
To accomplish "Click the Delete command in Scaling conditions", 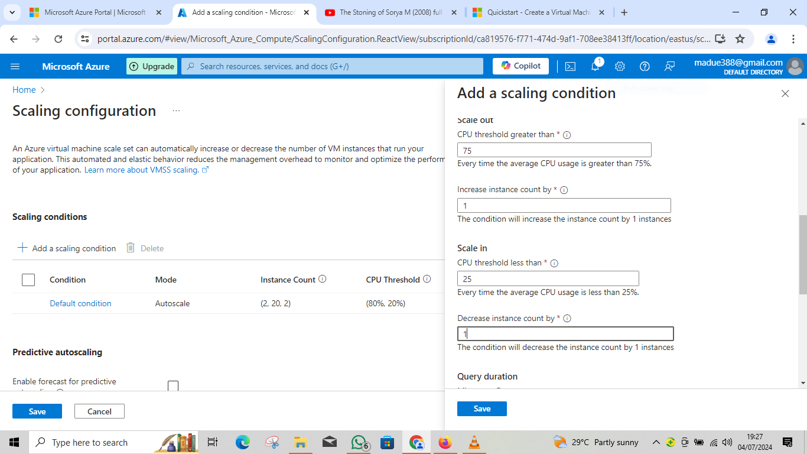I will tap(145, 248).
